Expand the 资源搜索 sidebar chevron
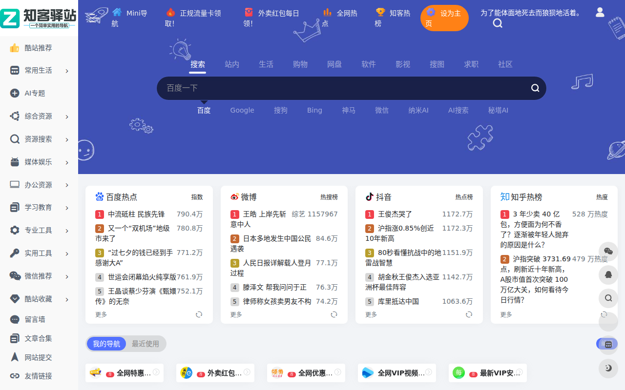625x390 pixels. (x=67, y=139)
